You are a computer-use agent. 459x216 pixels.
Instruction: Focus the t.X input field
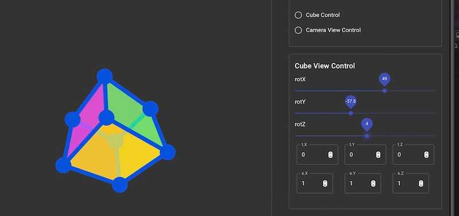coord(317,155)
